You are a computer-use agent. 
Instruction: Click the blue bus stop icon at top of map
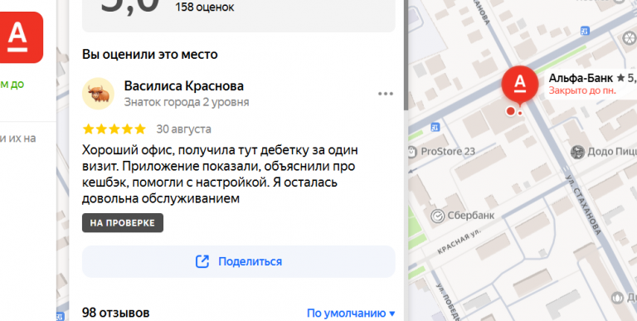[585, 31]
